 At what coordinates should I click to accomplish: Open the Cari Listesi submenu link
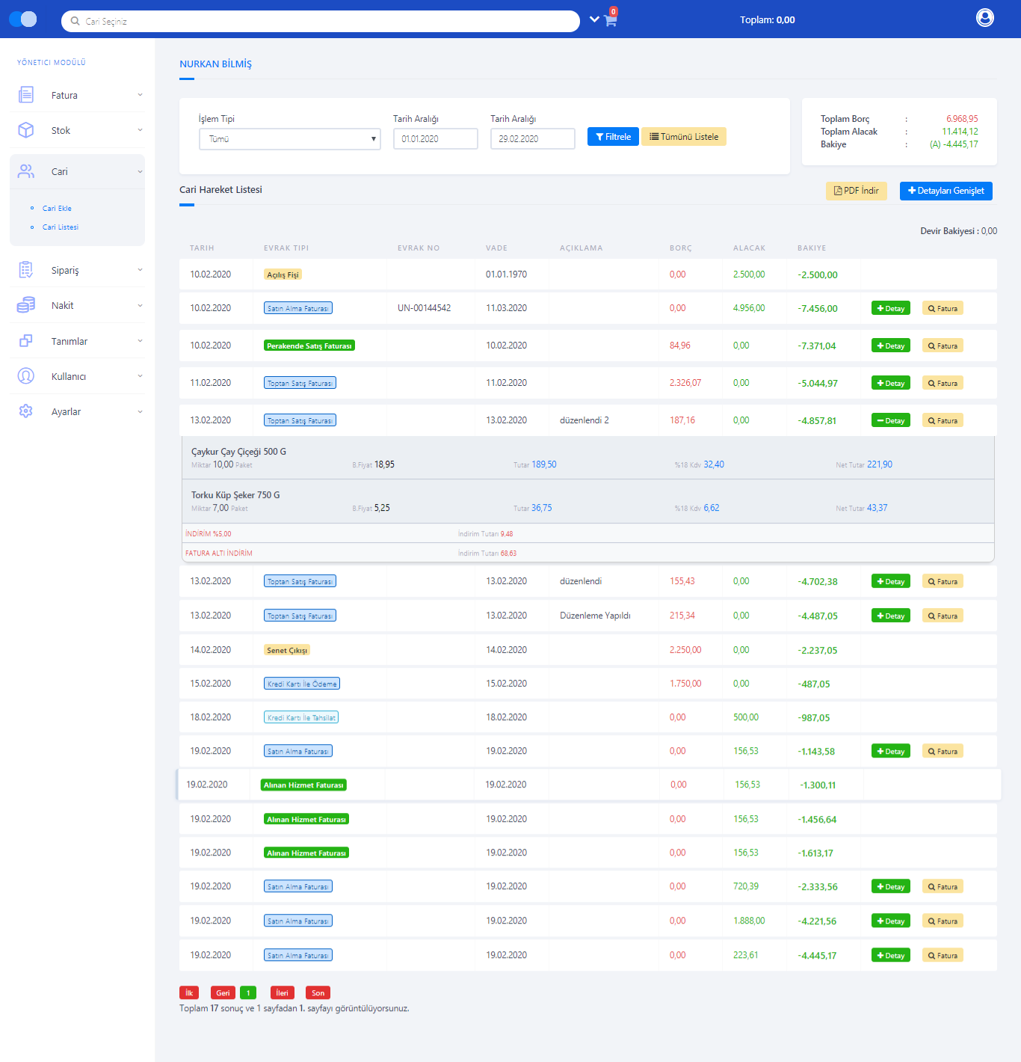61,227
